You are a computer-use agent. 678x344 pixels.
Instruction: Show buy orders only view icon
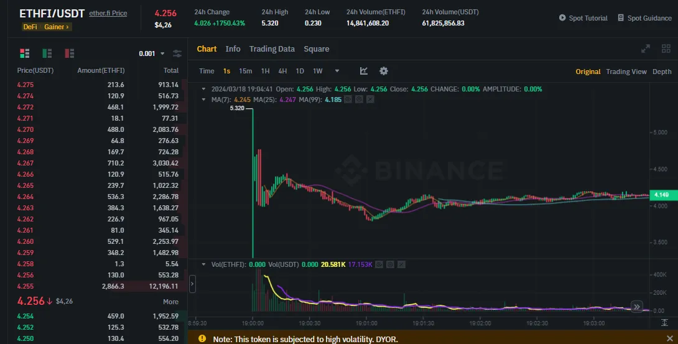(47, 53)
